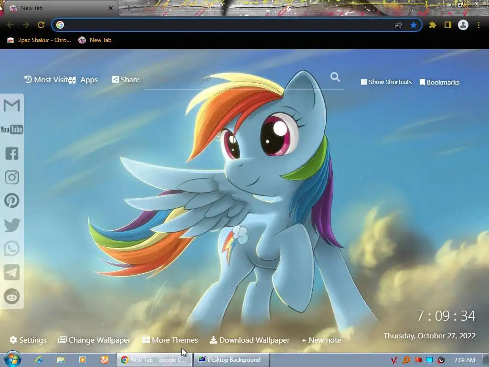Viewport: 489px width, 367px height.
Task: Toggle the Chrome side panel
Action: (x=448, y=25)
